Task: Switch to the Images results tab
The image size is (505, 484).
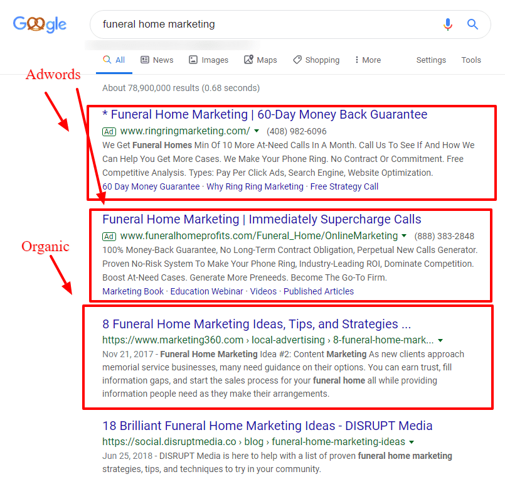Action: (x=208, y=60)
